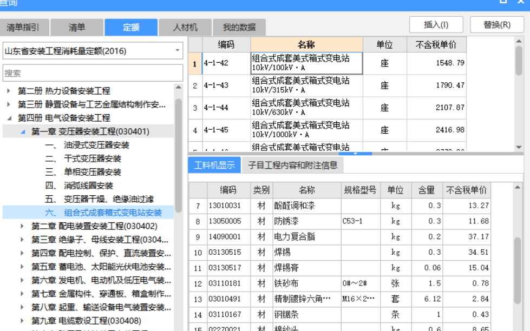Select material row 铁砂布
Viewport: 530px width, 331px height.
tap(339, 283)
